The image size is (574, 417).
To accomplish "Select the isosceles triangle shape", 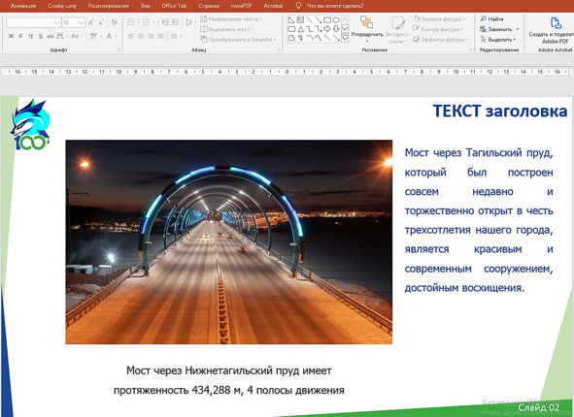I will 300,29.
